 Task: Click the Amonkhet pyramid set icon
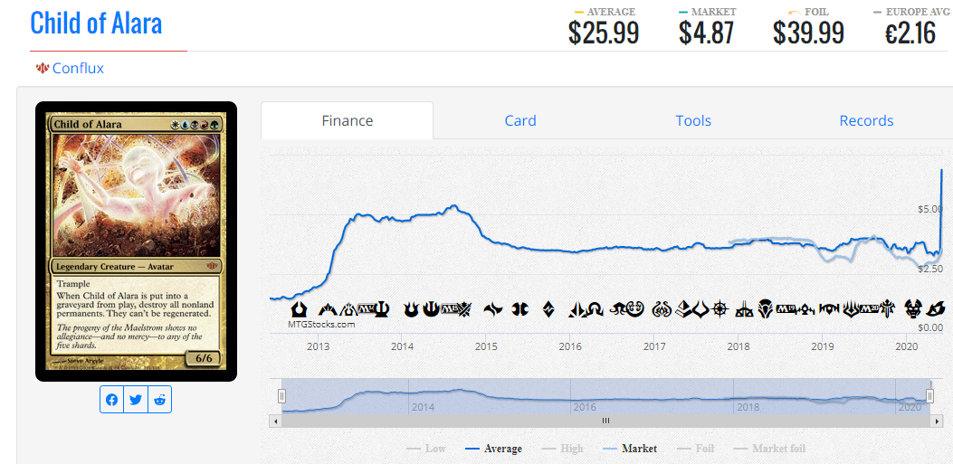(683, 309)
